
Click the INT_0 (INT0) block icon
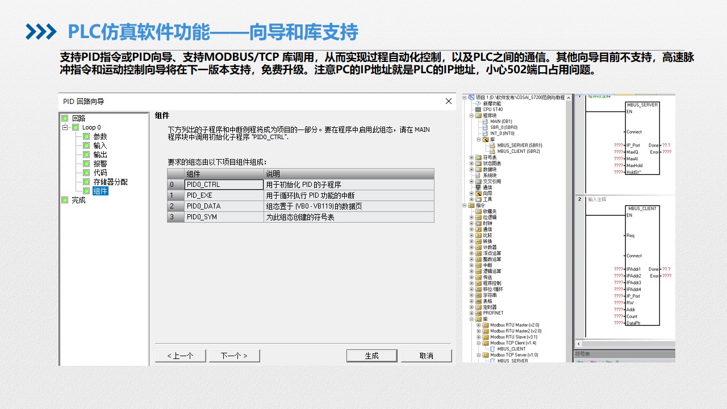tap(484, 133)
